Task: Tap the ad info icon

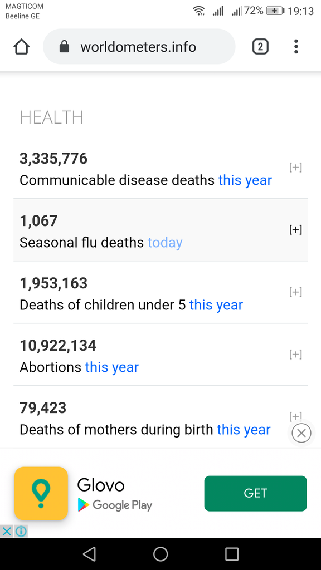Action: coord(21,532)
